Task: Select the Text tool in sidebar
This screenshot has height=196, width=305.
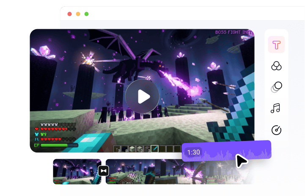Action: coord(276,44)
